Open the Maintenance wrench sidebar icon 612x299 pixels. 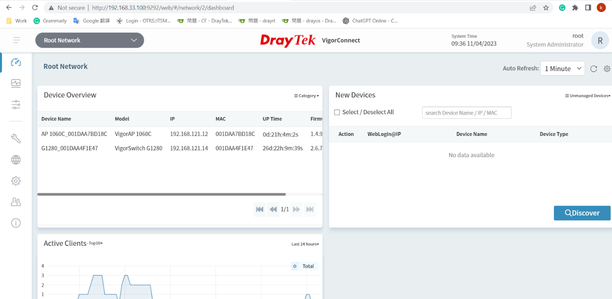tap(16, 138)
